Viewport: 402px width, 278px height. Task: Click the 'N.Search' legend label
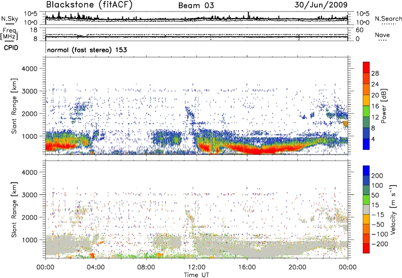pyautogui.click(x=388, y=19)
